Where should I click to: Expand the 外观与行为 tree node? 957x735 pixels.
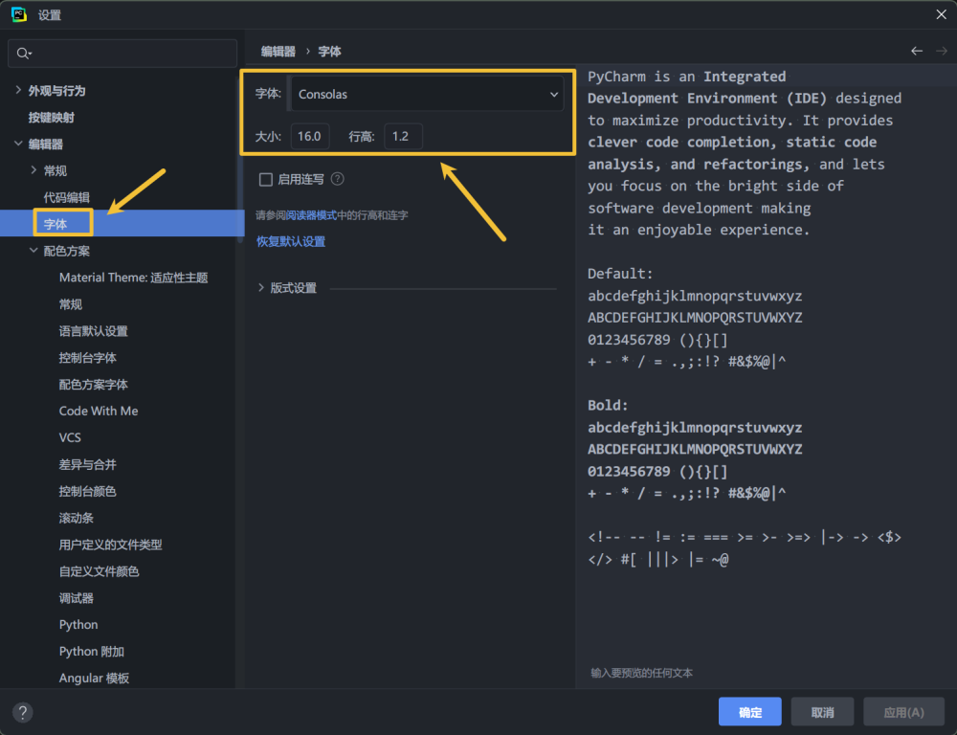point(18,91)
